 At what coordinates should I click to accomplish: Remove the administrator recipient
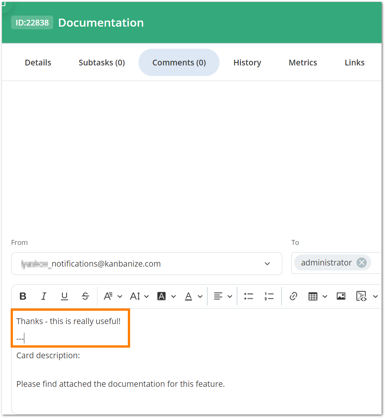coord(362,262)
